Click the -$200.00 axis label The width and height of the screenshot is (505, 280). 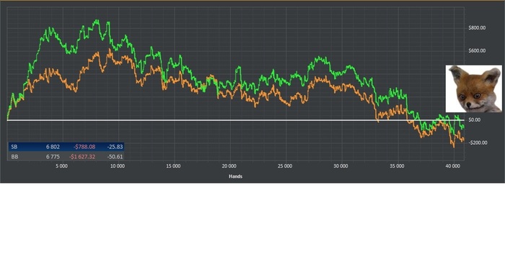478,143
